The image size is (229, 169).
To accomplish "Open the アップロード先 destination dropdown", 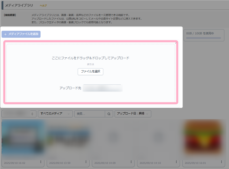I will (x=102, y=88).
